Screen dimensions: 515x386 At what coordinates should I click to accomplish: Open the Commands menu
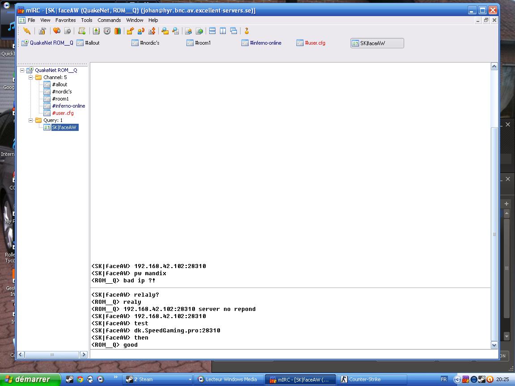click(x=109, y=20)
